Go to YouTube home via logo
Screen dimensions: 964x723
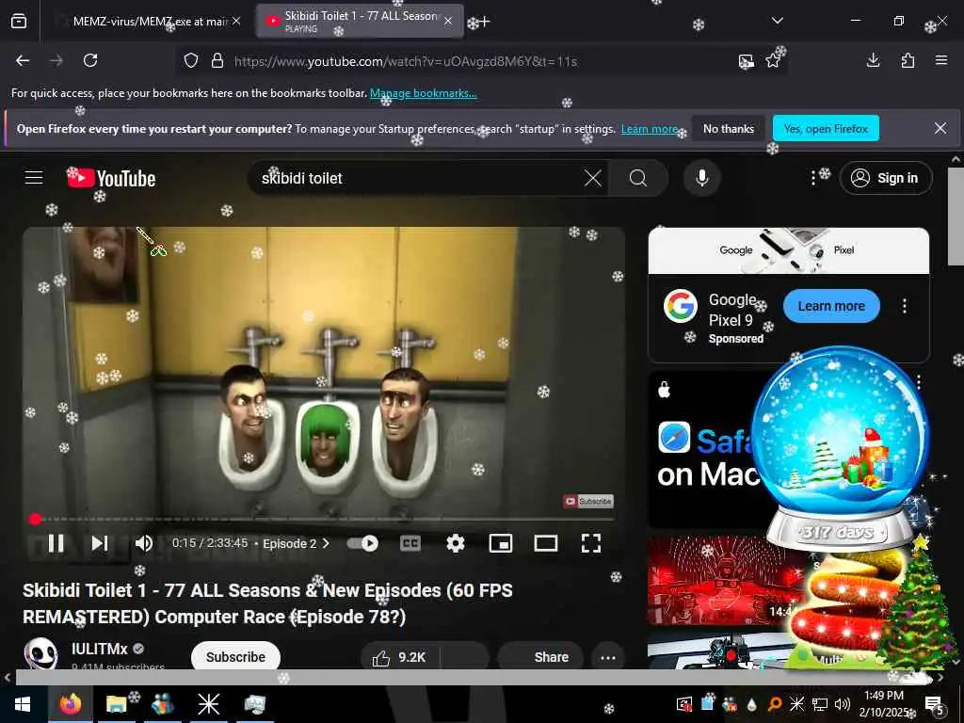click(111, 178)
